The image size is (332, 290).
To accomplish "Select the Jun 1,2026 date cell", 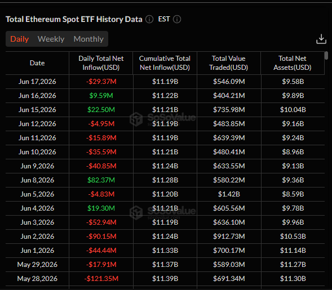I will click(x=37, y=251).
